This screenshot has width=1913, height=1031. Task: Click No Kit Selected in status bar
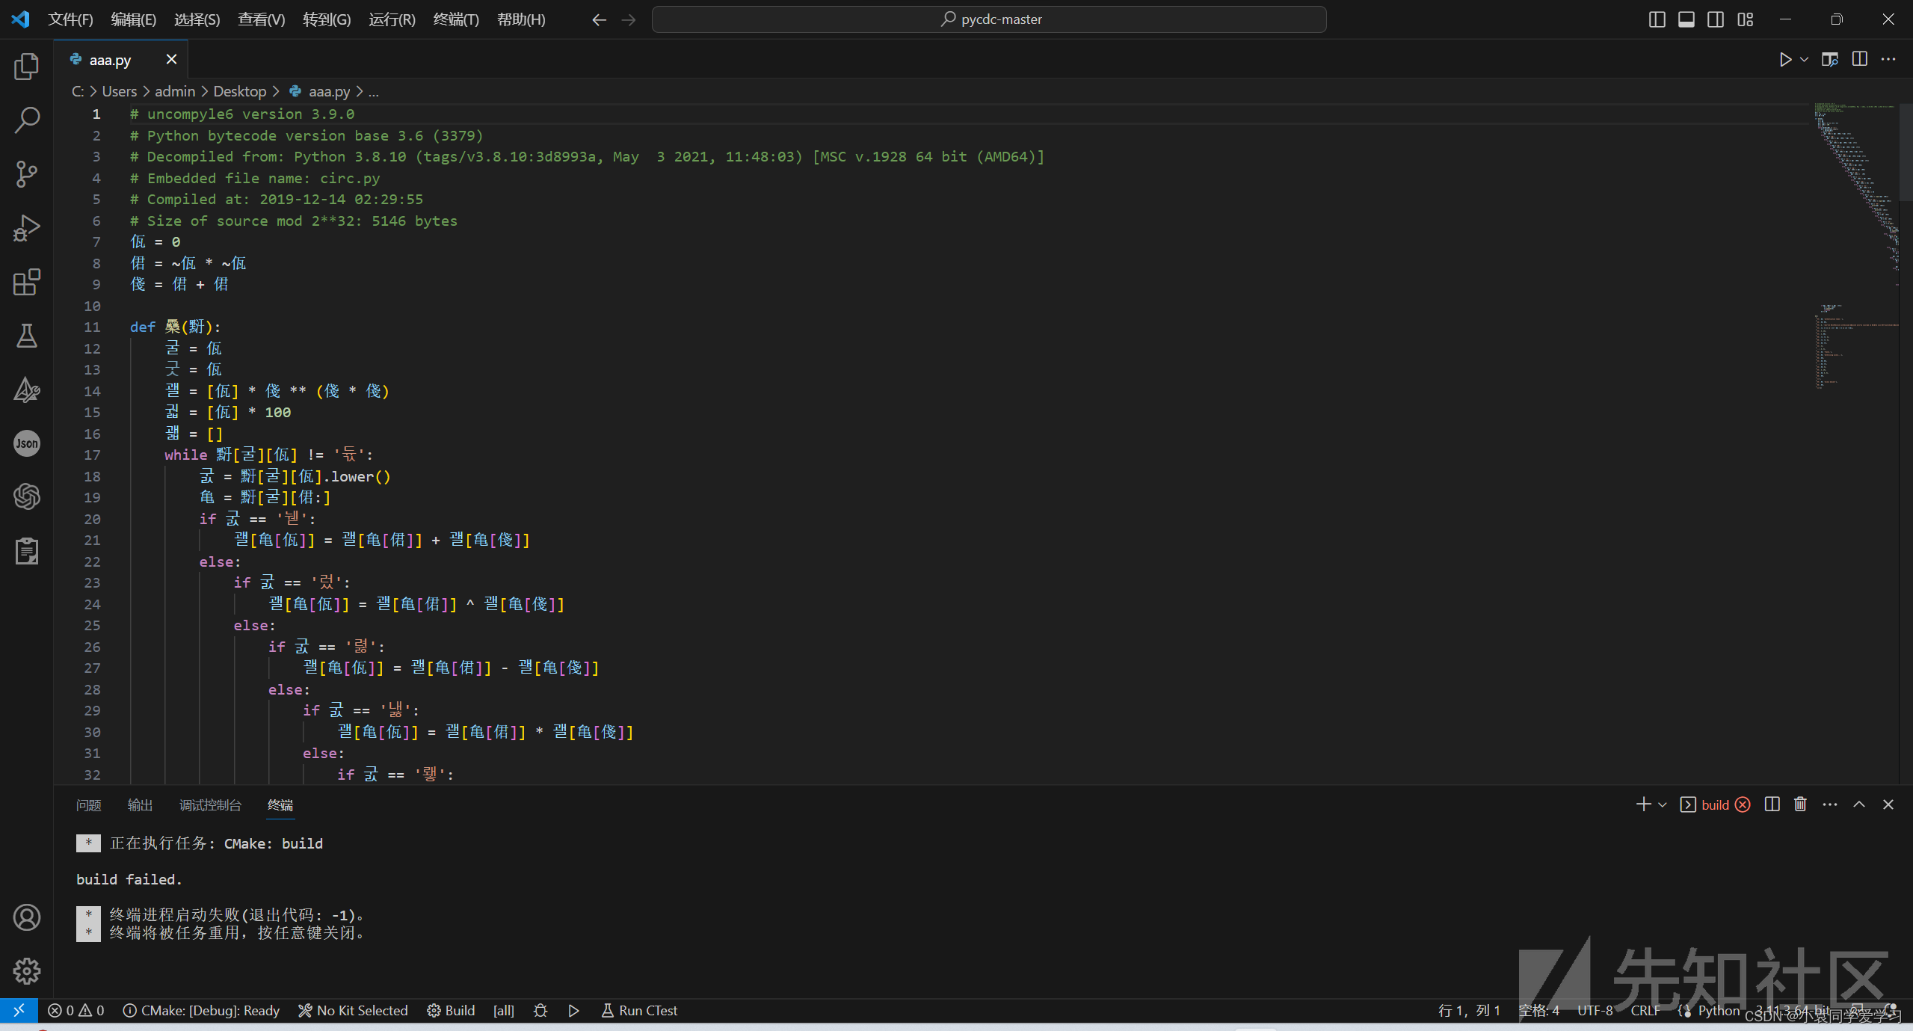[x=353, y=1011]
